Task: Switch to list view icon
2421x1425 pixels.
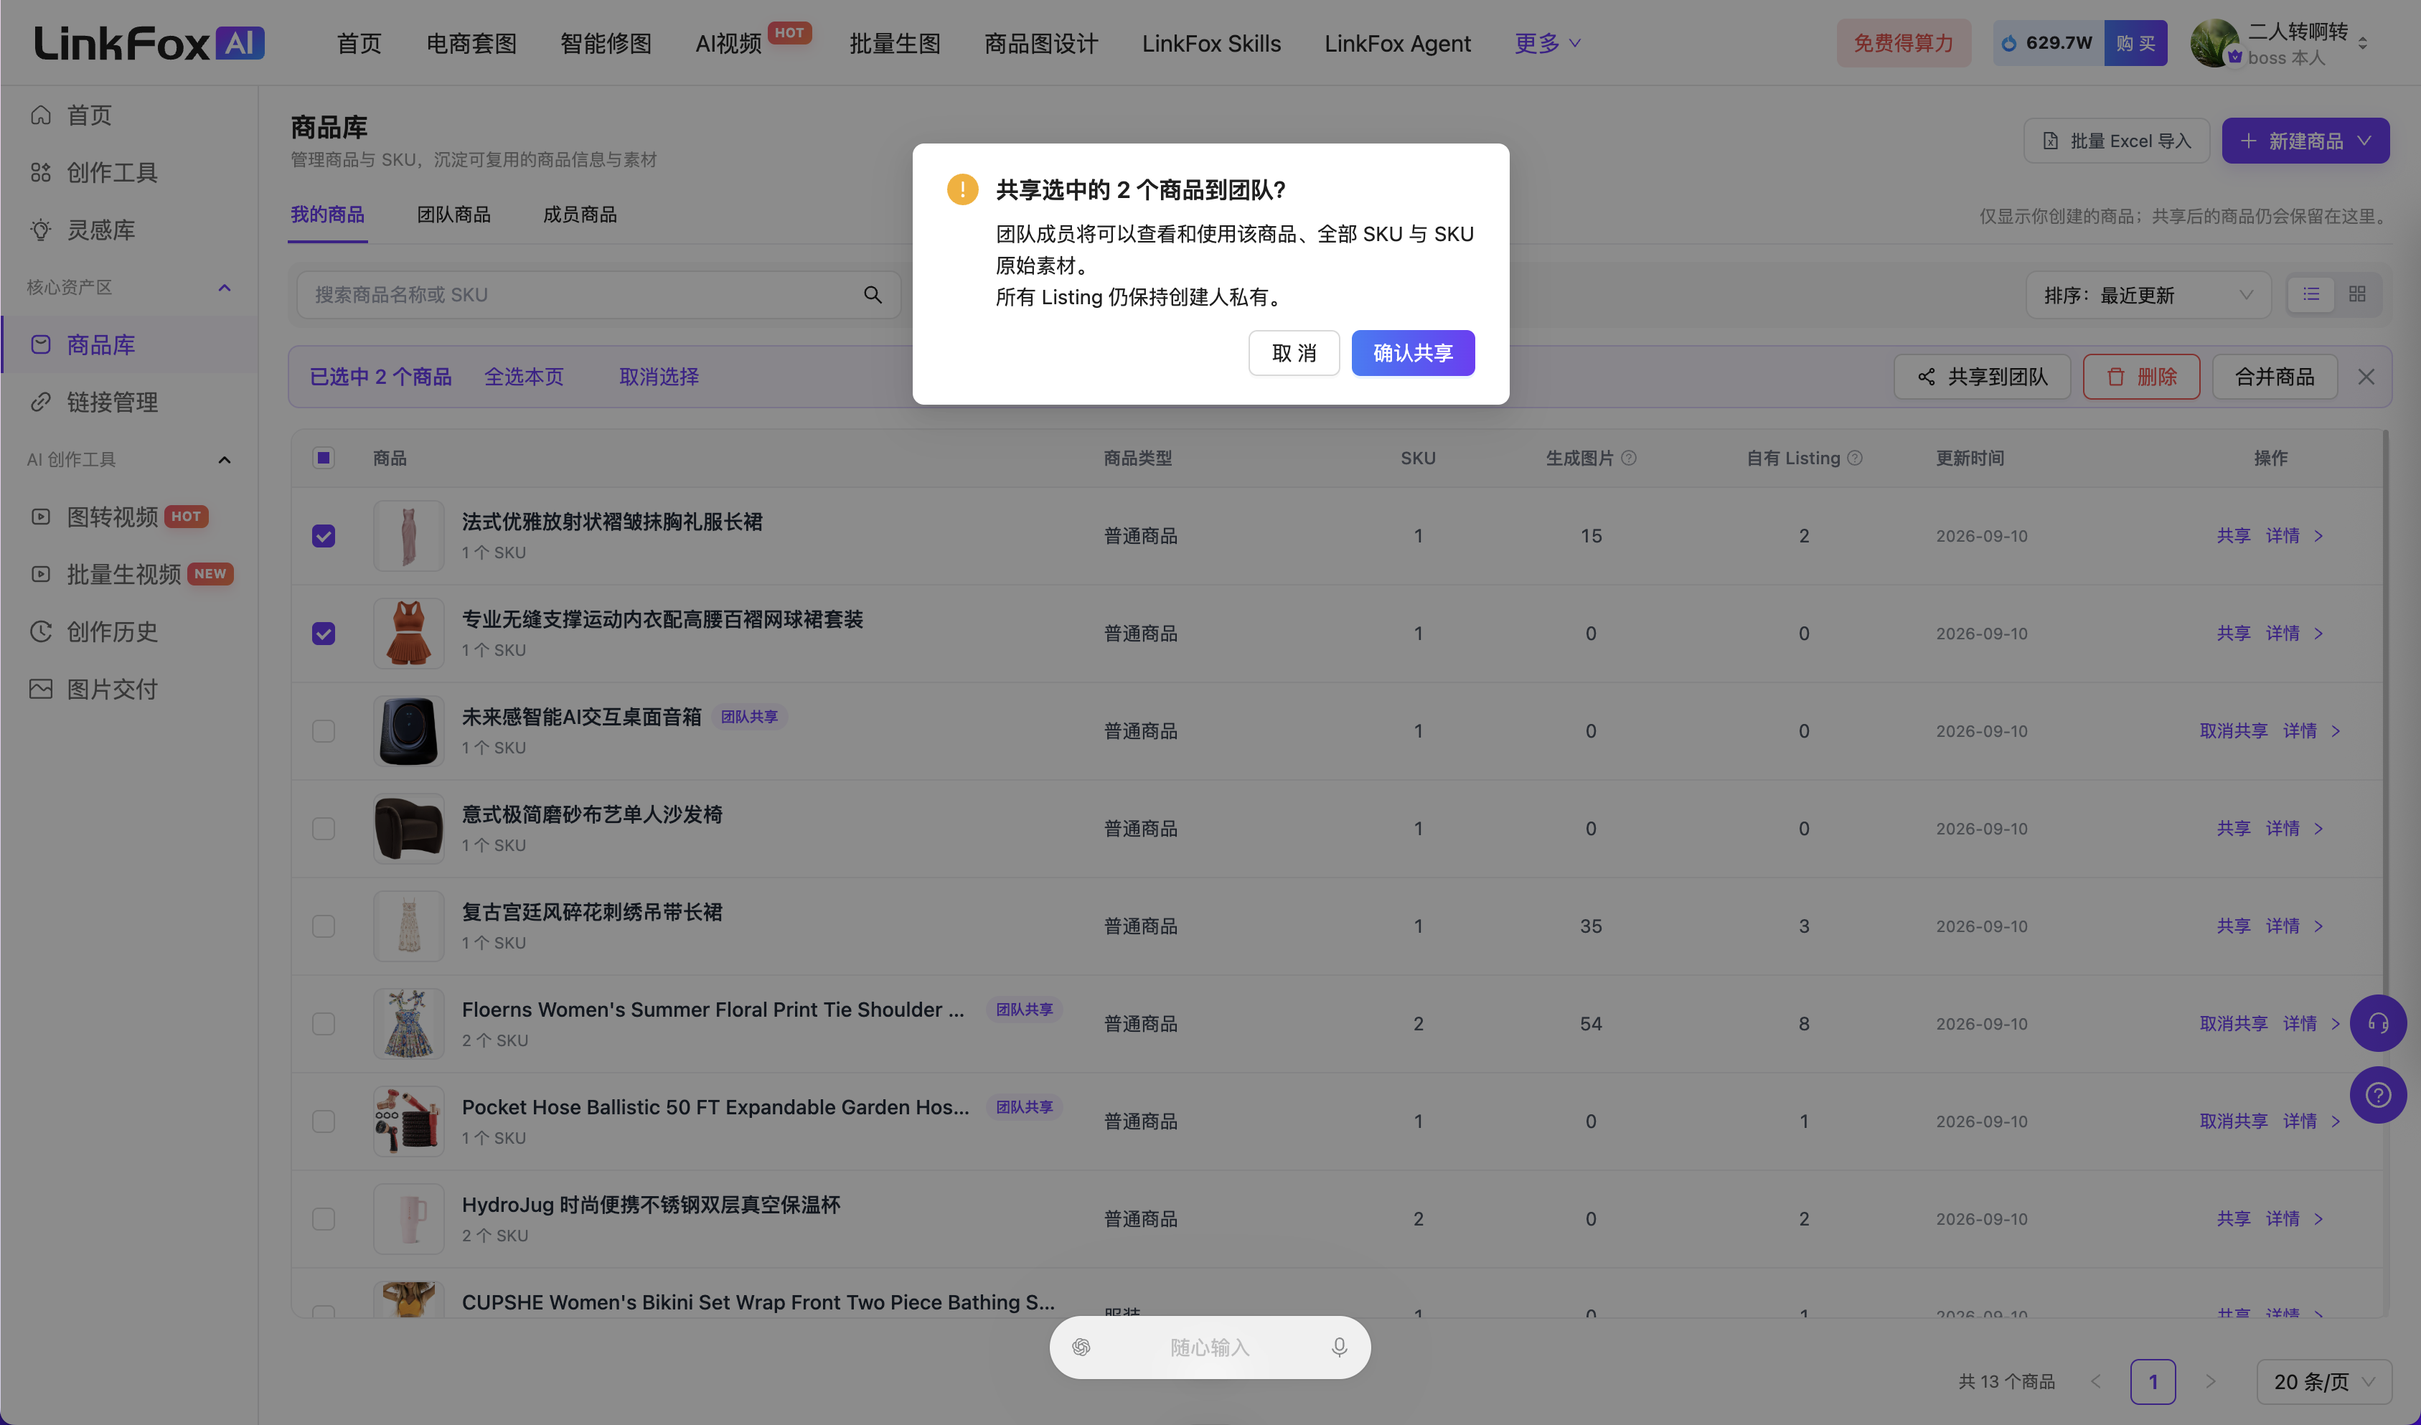Action: point(2310,294)
